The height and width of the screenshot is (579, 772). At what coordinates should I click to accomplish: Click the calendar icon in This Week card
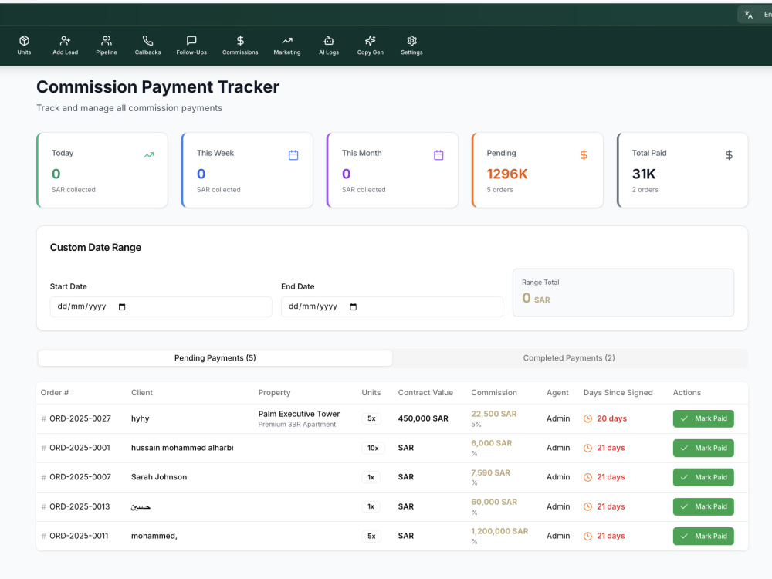click(x=293, y=155)
